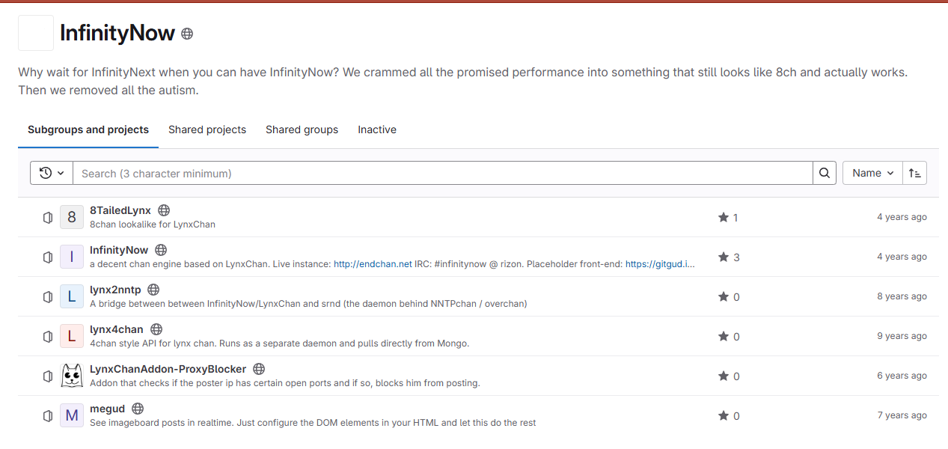Click the 'Addon that checks if the poster ip' description
Image resolution: width=948 pixels, height=449 pixels.
[x=284, y=383]
